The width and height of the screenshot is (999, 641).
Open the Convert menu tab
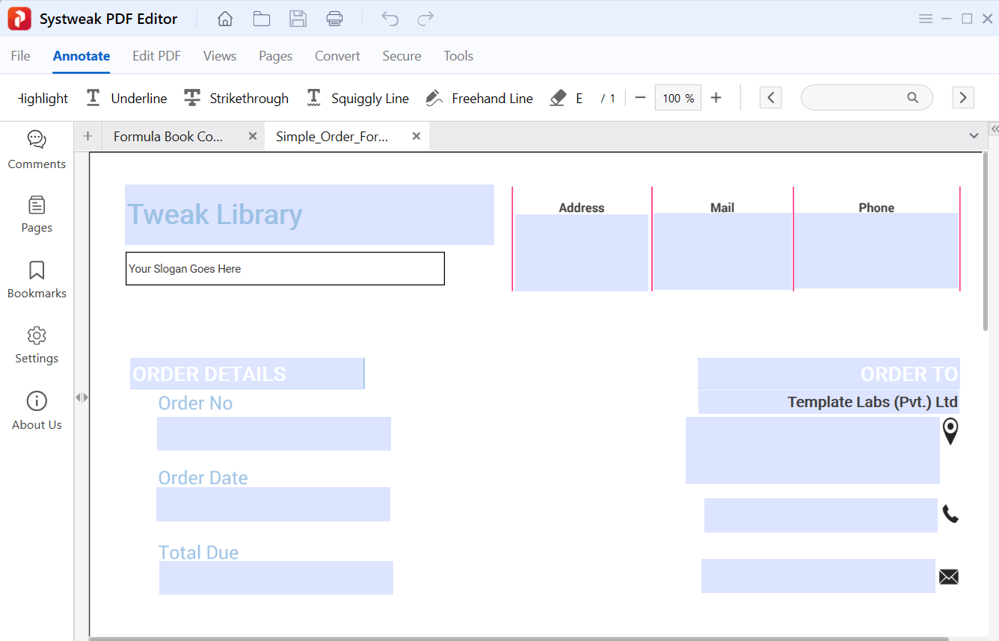click(x=337, y=56)
